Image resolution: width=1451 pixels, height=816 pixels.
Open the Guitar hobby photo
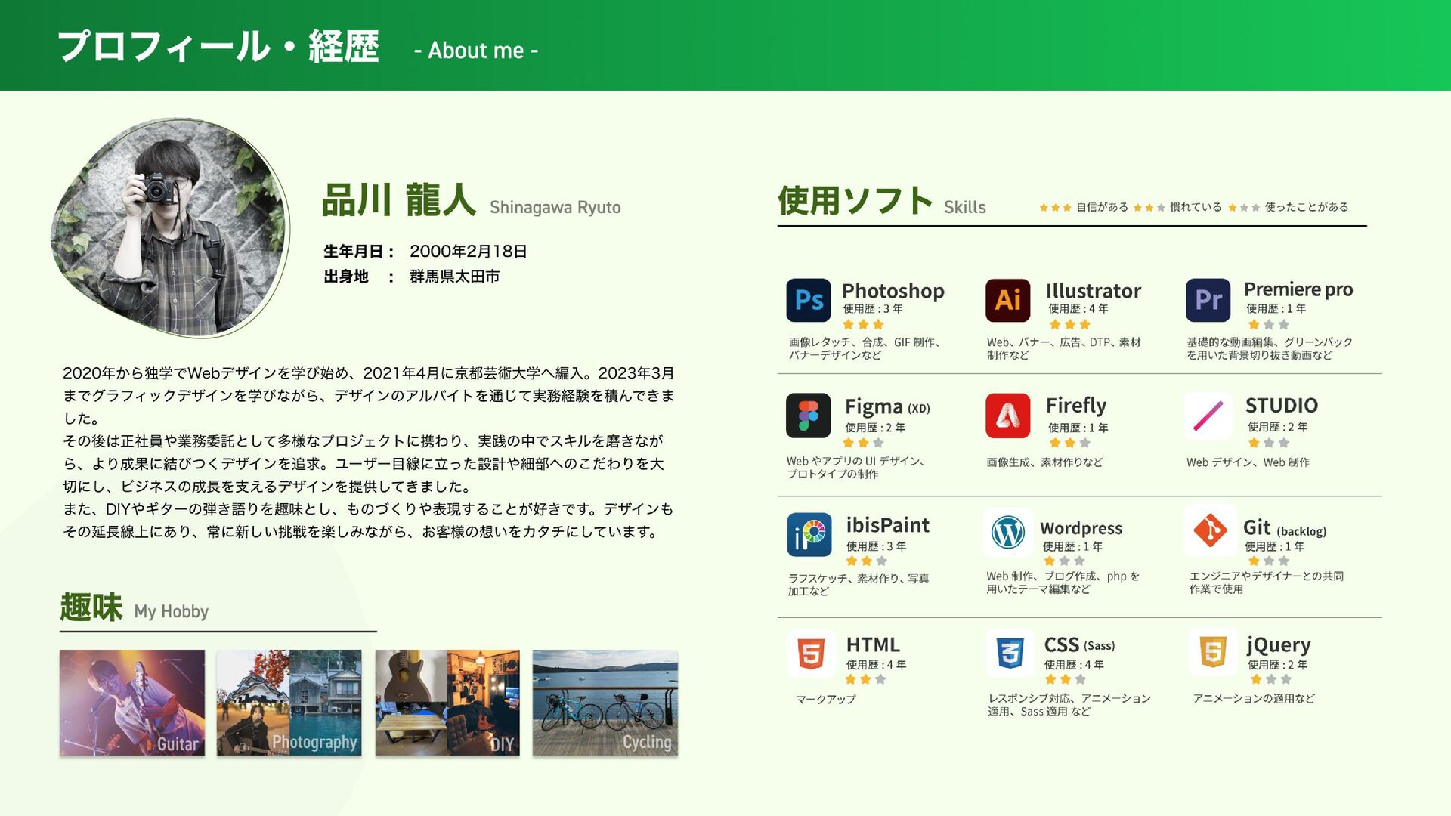point(132,703)
